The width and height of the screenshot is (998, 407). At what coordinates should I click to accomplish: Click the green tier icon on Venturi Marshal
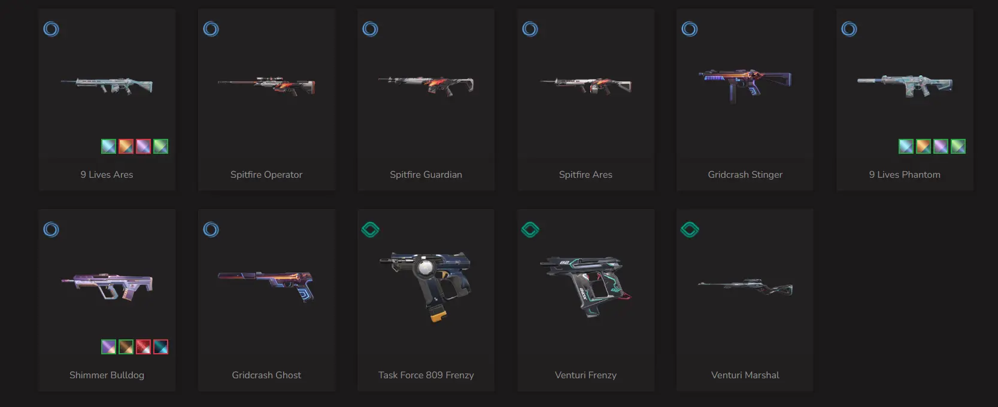tap(690, 229)
